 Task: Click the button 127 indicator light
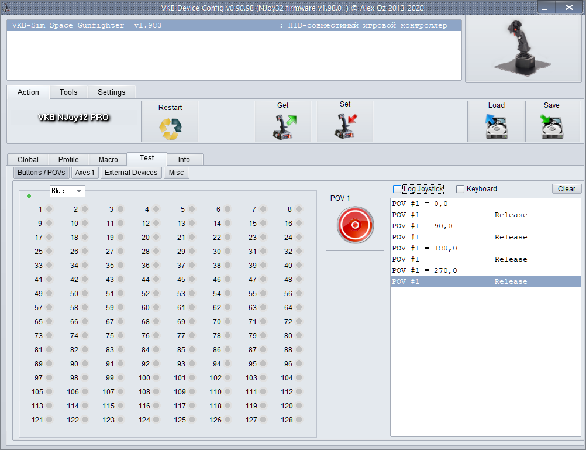click(x=264, y=420)
